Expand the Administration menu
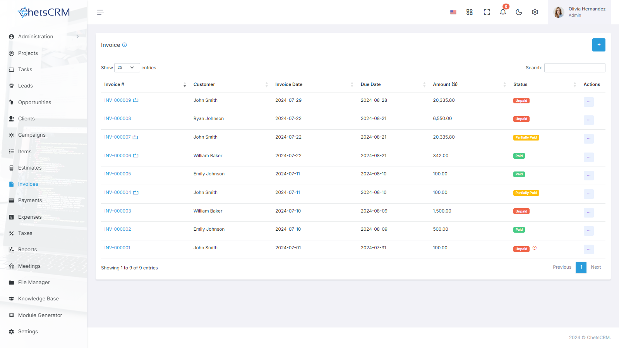Image resolution: width=619 pixels, height=348 pixels. (x=43, y=37)
